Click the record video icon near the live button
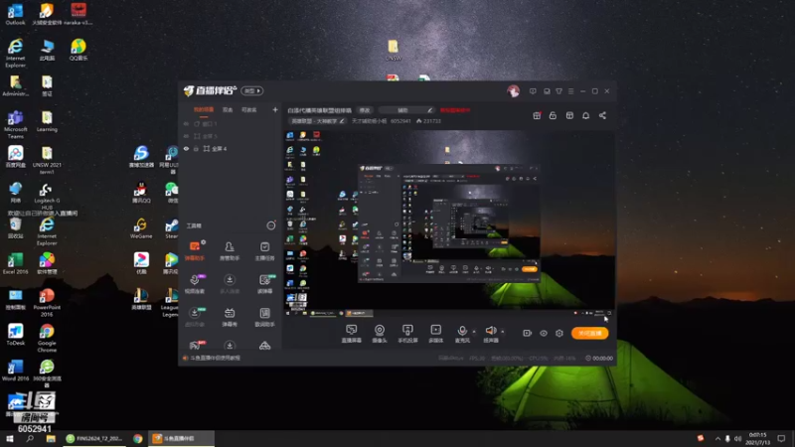Viewport: 795px width, 447px height. tap(528, 333)
